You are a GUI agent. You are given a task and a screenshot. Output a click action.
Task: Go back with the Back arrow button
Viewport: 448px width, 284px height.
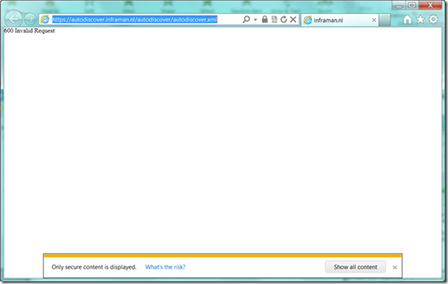tap(13, 19)
